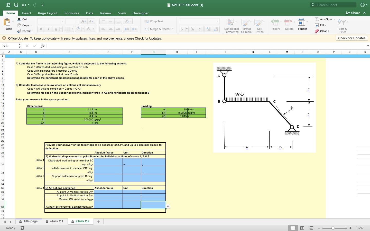Click the Save icon in title bar
Screen dimensions: 370x231
tap(16, 5)
